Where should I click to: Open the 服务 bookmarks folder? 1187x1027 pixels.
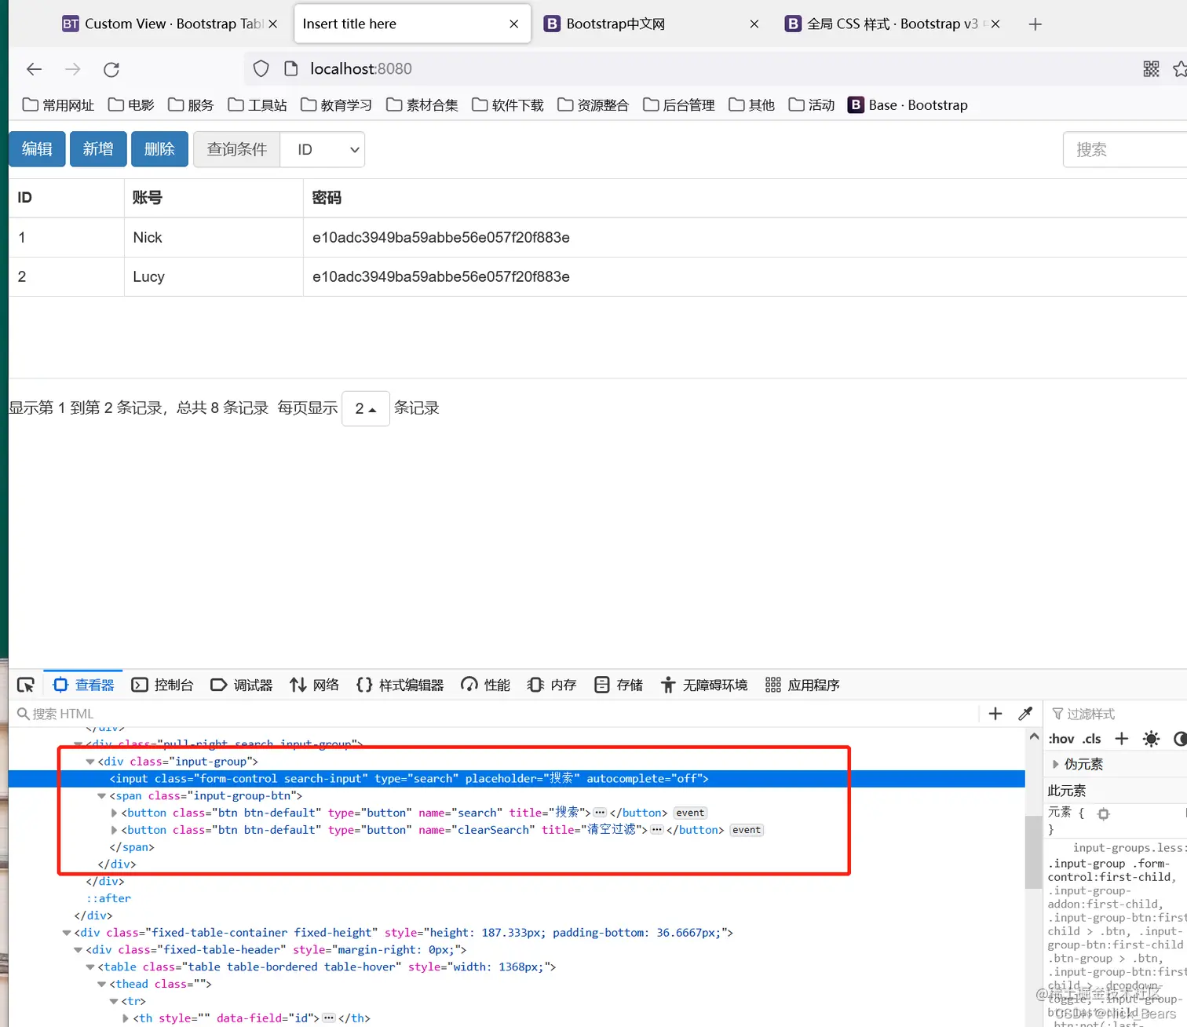[x=191, y=105]
